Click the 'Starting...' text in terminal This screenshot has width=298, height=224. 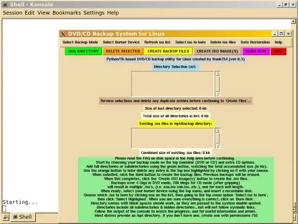(20, 202)
